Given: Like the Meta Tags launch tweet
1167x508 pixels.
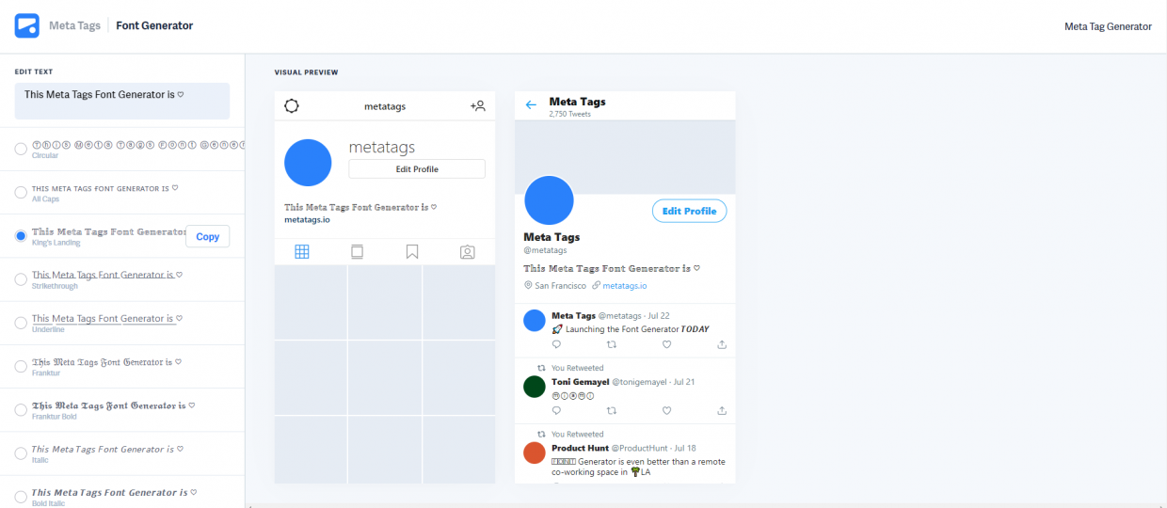Looking at the screenshot, I should click(666, 344).
